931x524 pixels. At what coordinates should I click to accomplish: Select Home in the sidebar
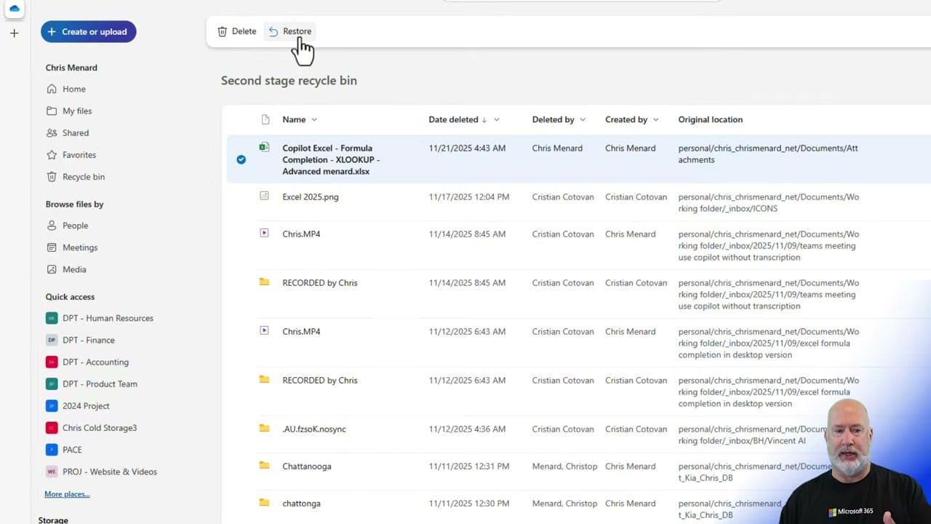click(x=73, y=89)
